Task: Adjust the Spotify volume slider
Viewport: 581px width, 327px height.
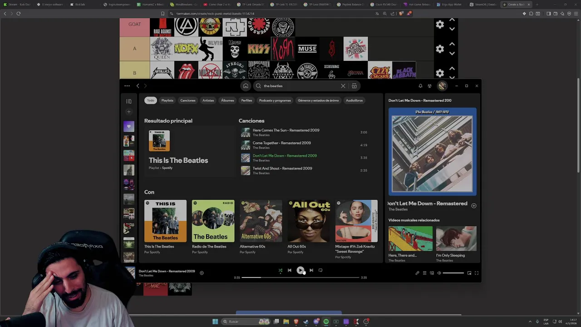Action: 453,273
